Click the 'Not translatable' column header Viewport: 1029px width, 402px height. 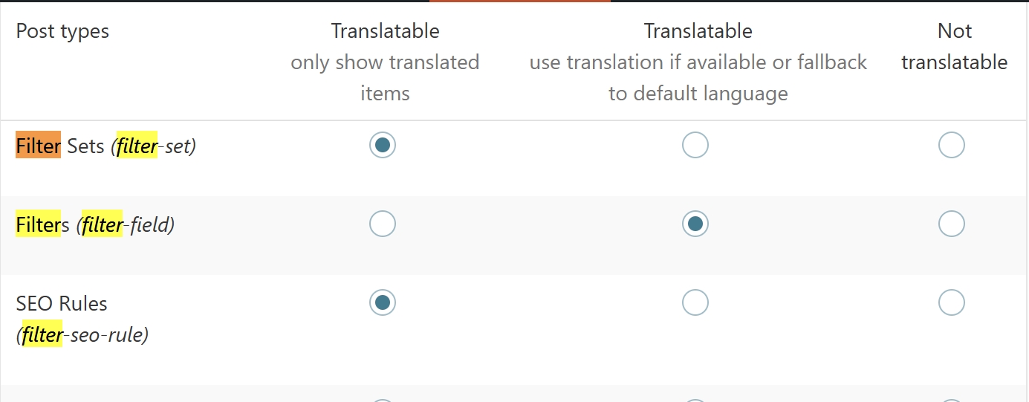click(x=955, y=47)
